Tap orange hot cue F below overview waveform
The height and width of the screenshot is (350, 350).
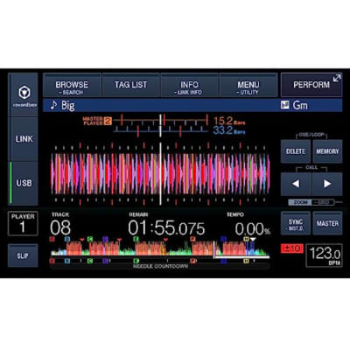click(x=192, y=261)
